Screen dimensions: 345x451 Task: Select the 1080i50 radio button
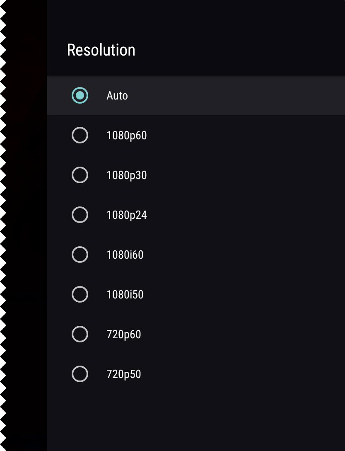pos(80,294)
